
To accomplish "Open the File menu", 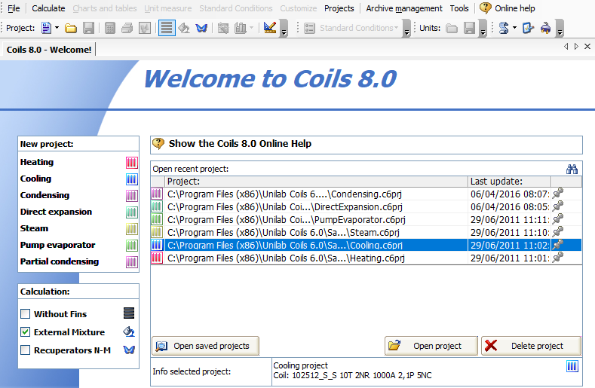I will [x=14, y=8].
